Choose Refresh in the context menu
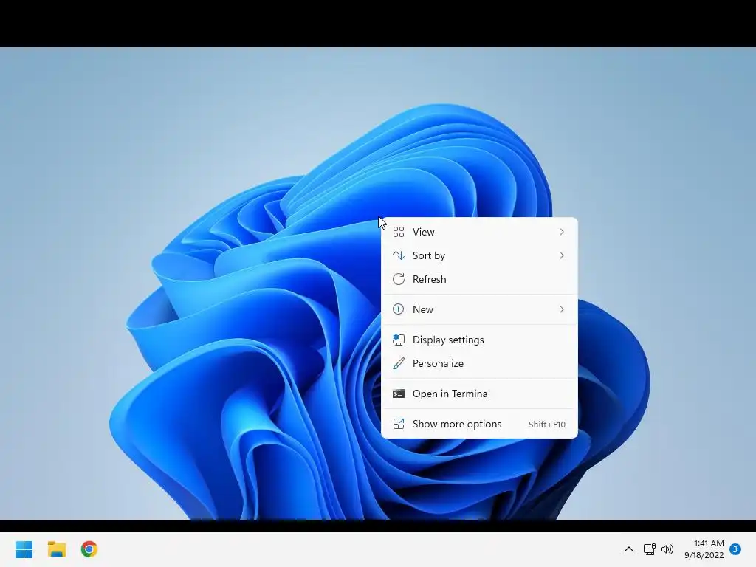The width and height of the screenshot is (756, 567). [x=479, y=279]
